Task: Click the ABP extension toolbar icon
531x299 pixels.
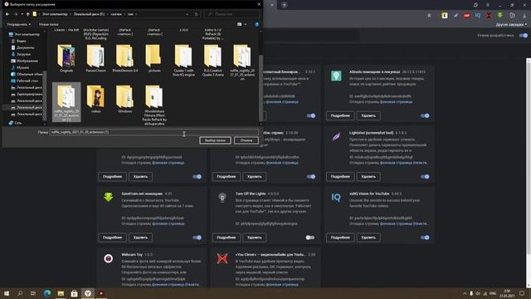Action: pos(466,15)
